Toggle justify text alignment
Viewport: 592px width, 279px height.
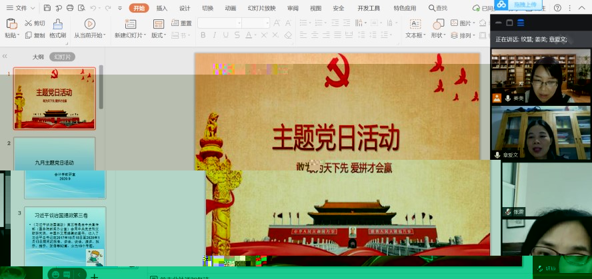337,35
